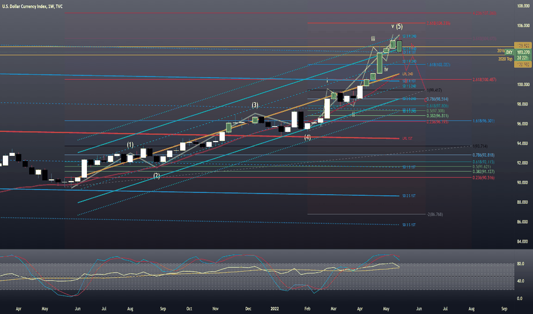533x314 pixels.
Task: Select the 96.000 price axis label
Action: pos(523,124)
